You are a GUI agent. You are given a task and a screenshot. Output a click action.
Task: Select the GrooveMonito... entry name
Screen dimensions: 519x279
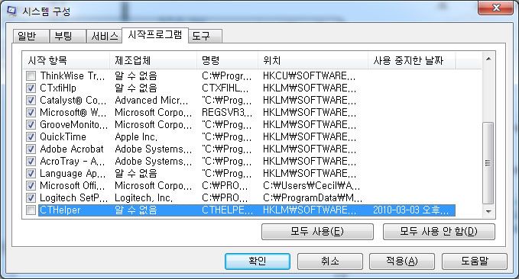click(x=73, y=125)
